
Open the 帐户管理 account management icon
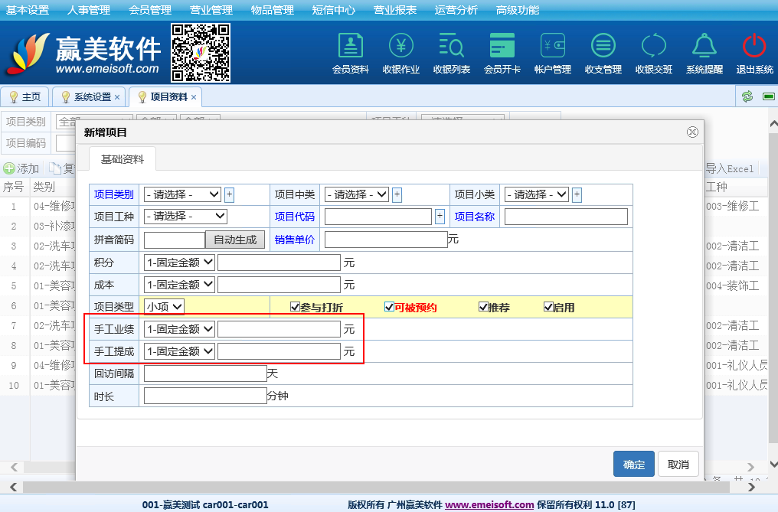pos(552,46)
